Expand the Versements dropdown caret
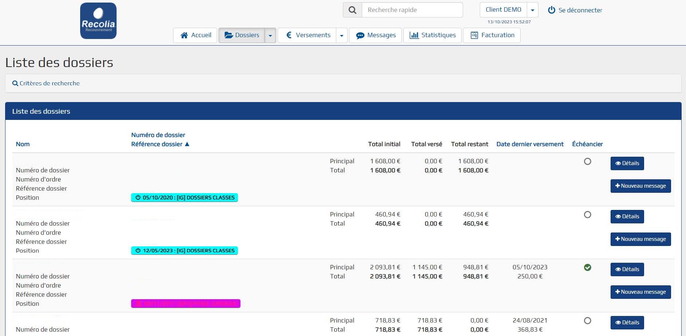The height and width of the screenshot is (336, 686). point(342,35)
